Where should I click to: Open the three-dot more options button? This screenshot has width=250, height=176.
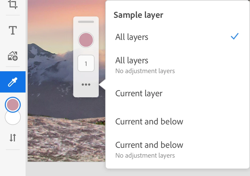86,85
